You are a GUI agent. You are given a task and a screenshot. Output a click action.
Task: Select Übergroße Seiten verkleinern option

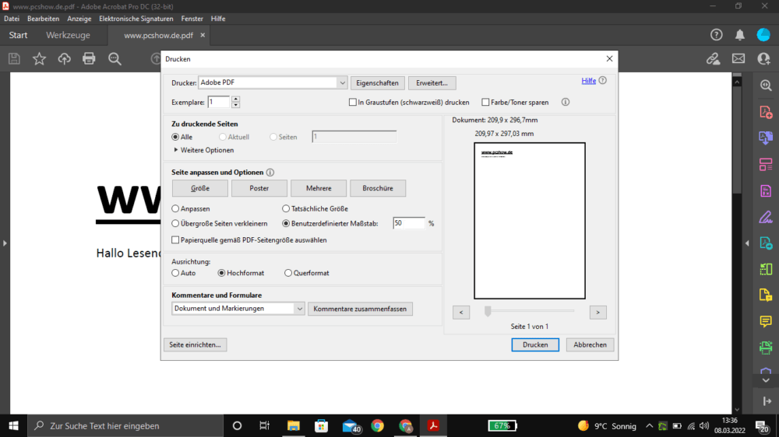coord(175,224)
